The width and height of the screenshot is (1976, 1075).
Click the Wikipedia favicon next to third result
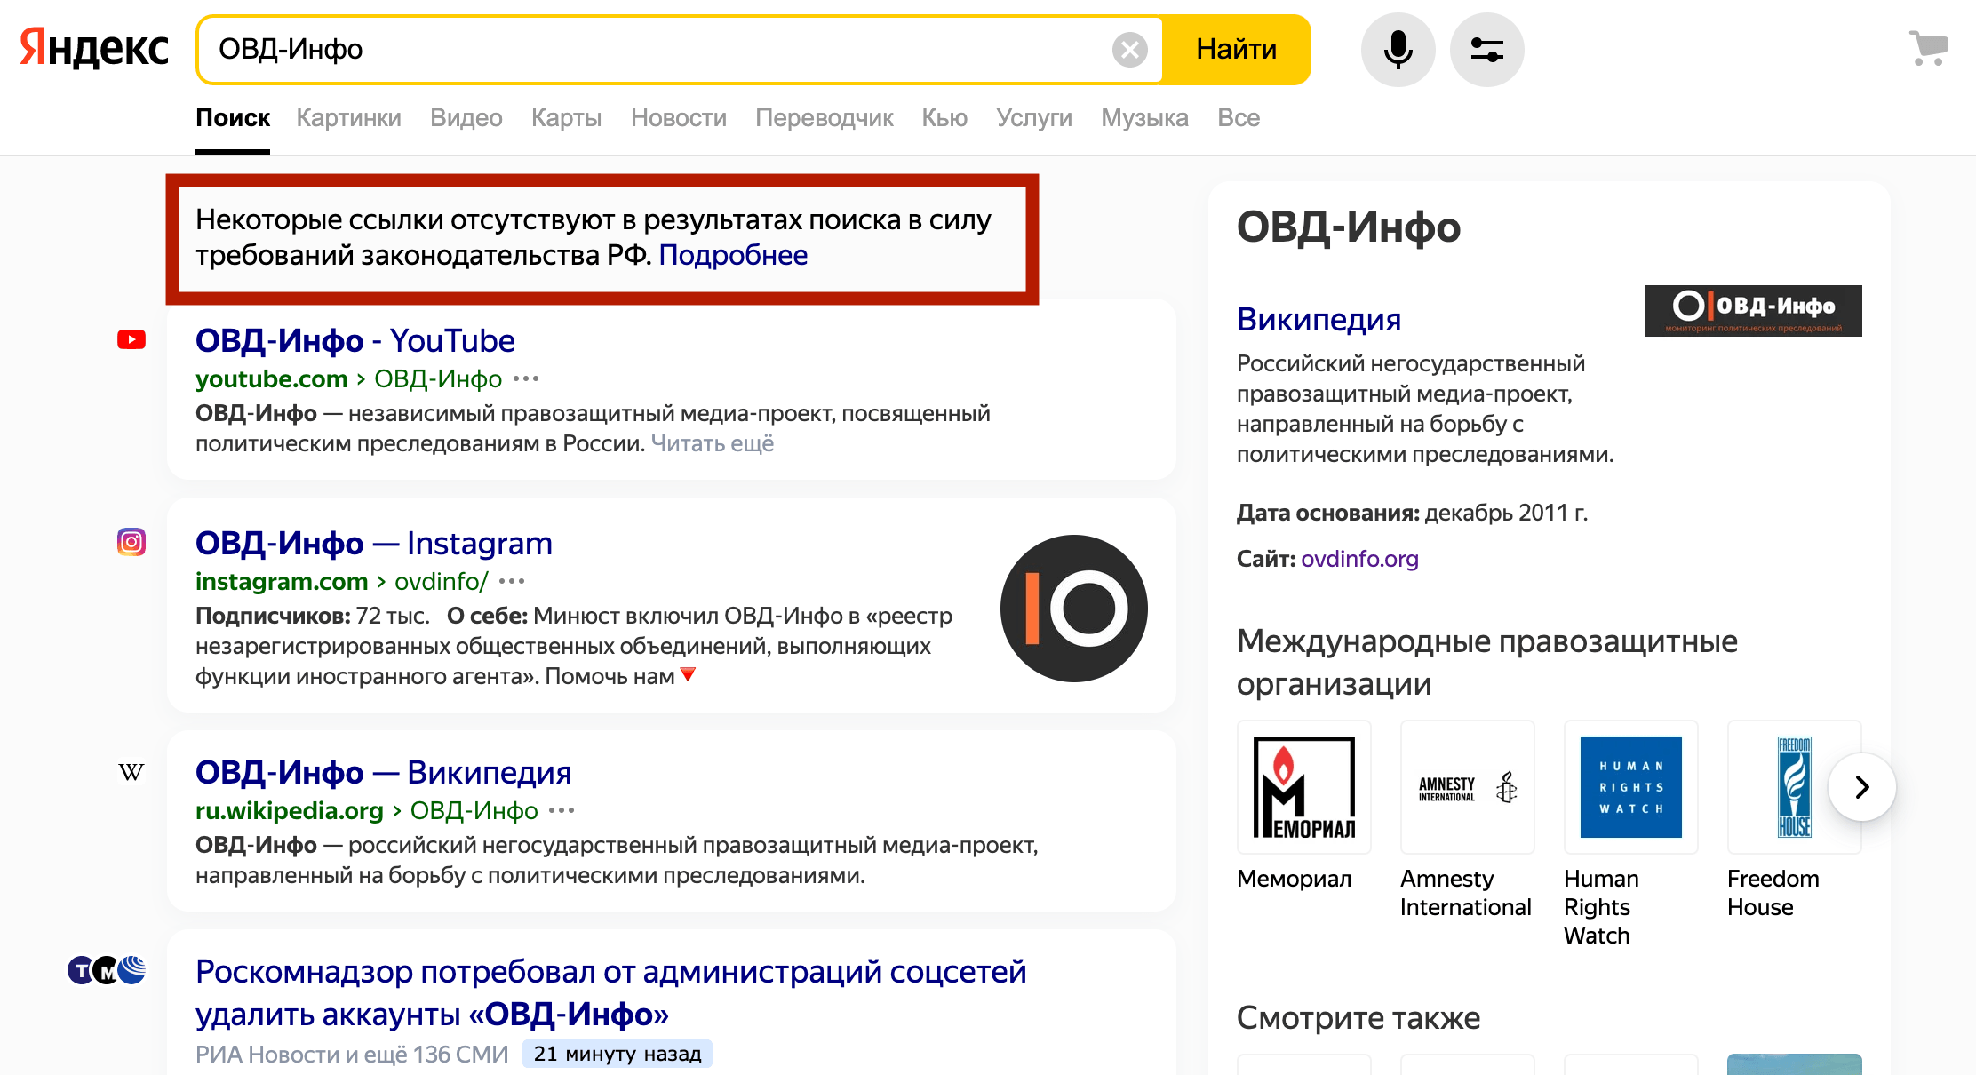click(x=131, y=771)
